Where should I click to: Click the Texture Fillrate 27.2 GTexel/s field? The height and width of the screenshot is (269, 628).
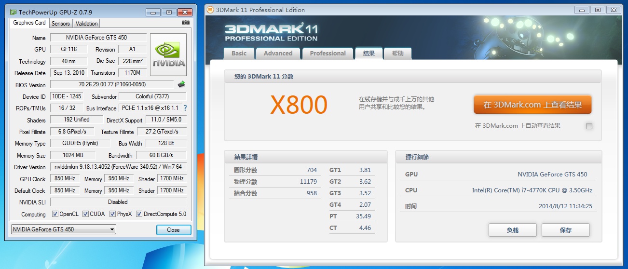tap(162, 132)
